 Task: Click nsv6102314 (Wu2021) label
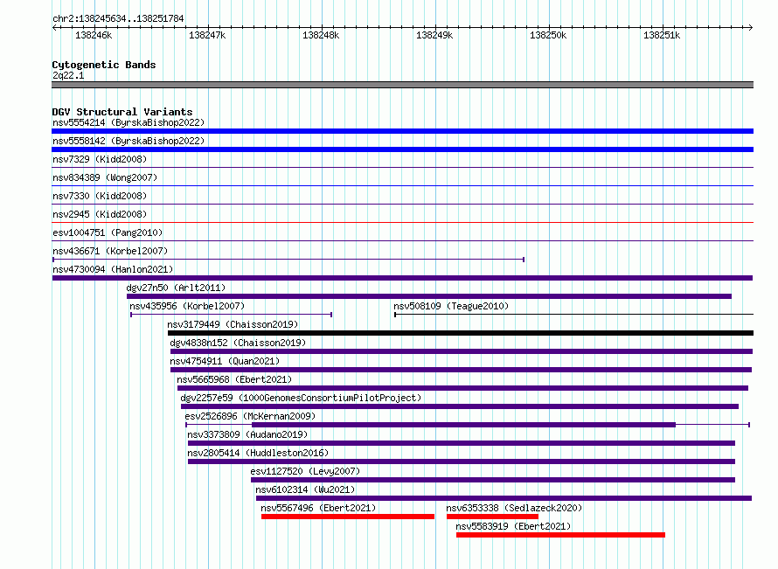[305, 489]
